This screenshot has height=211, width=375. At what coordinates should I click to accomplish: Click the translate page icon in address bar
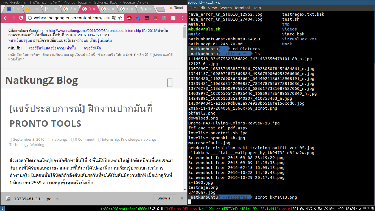[x=114, y=18]
